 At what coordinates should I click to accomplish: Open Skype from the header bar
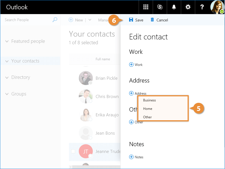pyautogui.click(x=160, y=7)
